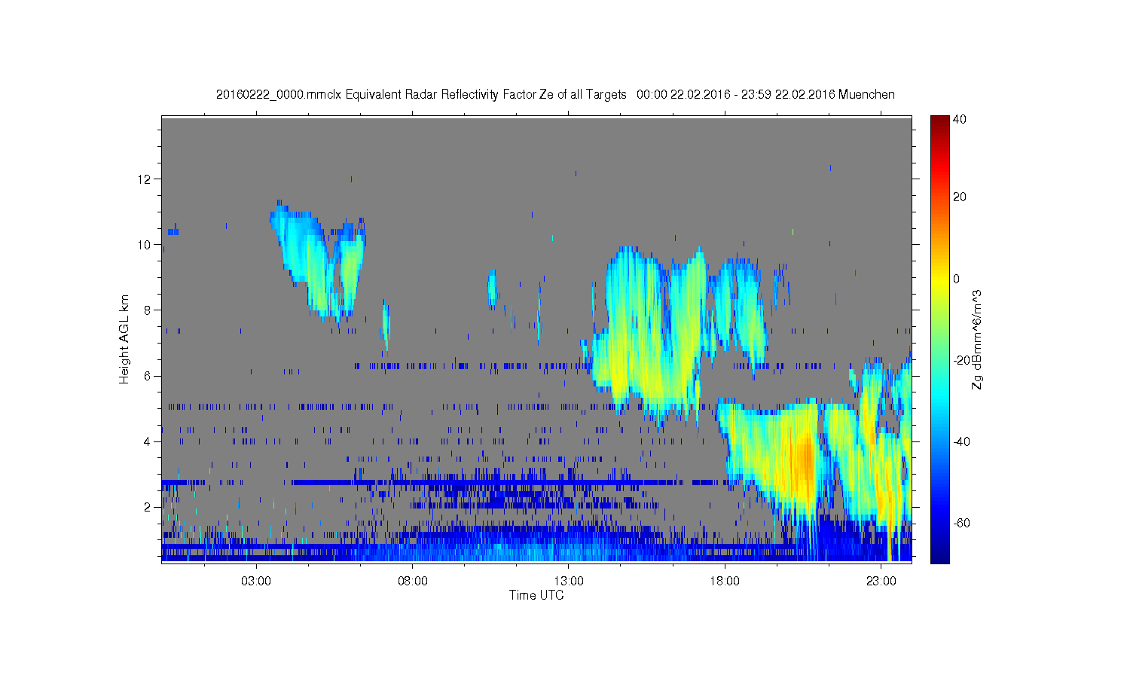Click the '08:00' time tick label
Viewport: 1130px width, 678px height.
point(413,582)
